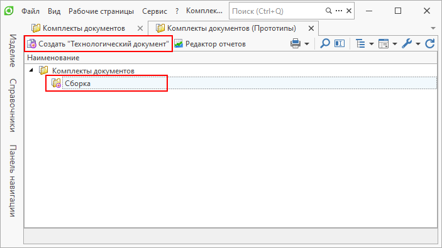Open the printer dropdown arrow
442x248 pixels.
point(307,44)
